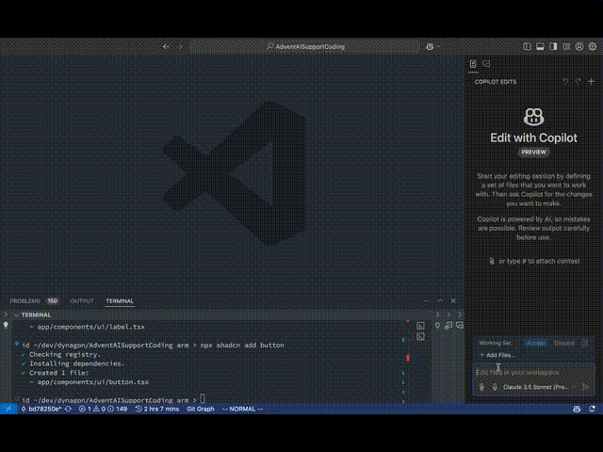Switch to the OUTPUT tab
This screenshot has width=603, height=452.
point(82,301)
